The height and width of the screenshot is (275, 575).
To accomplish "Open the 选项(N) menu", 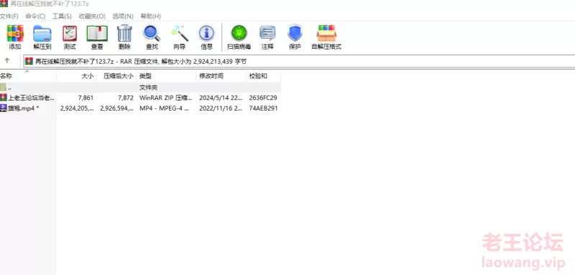I will pyautogui.click(x=123, y=16).
